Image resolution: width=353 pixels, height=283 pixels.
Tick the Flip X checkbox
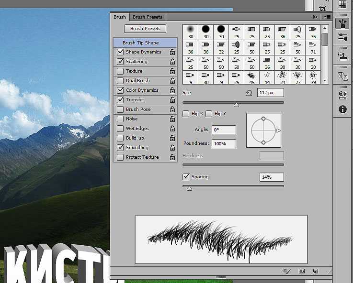point(186,114)
